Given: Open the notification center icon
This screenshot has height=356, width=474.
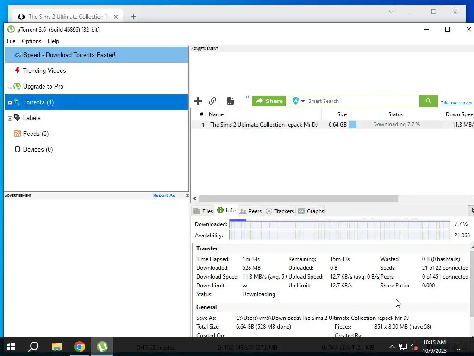Looking at the screenshot, I should 459,347.
